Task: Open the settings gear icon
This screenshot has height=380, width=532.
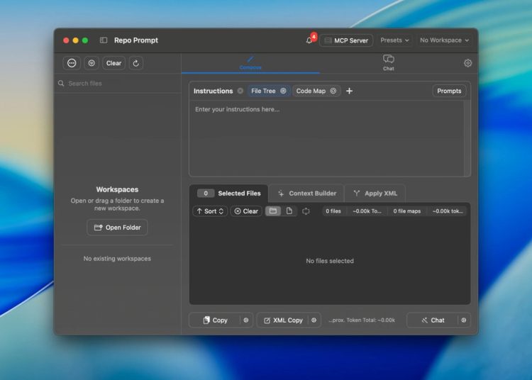Action: (x=467, y=63)
